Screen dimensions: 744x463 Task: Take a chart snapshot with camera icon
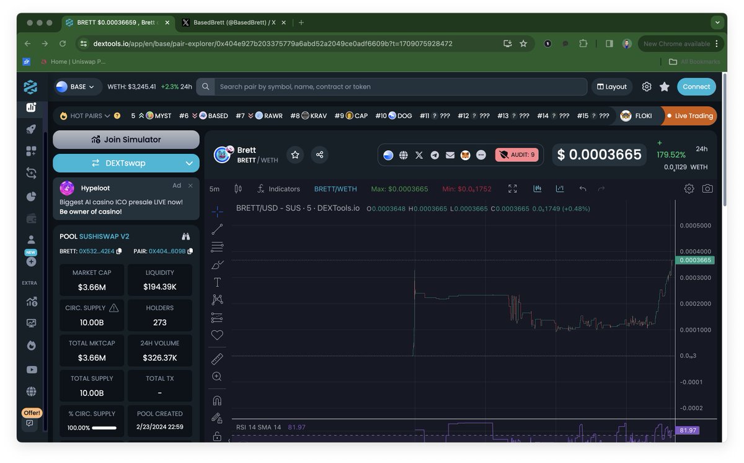[707, 189]
